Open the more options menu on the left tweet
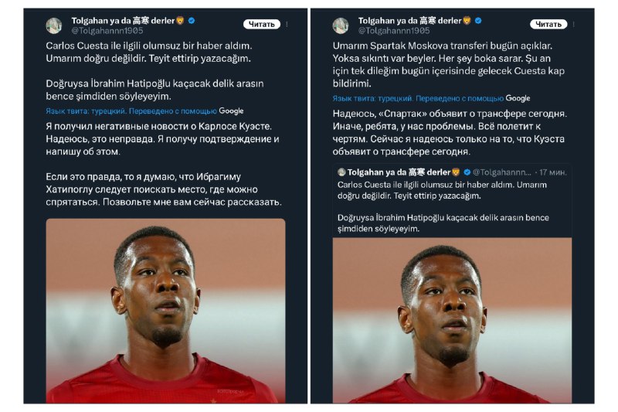 (287, 25)
